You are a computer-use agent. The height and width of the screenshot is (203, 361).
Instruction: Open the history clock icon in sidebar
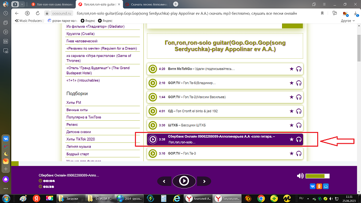click(6, 13)
